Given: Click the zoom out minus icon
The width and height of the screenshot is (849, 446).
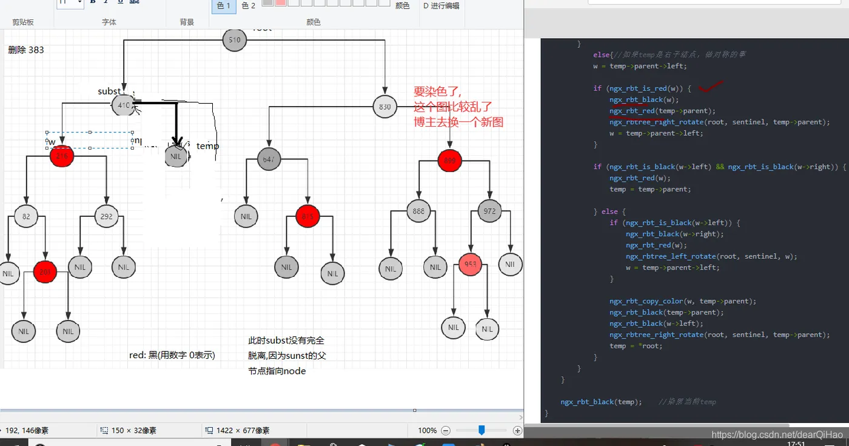Looking at the screenshot, I should [446, 430].
